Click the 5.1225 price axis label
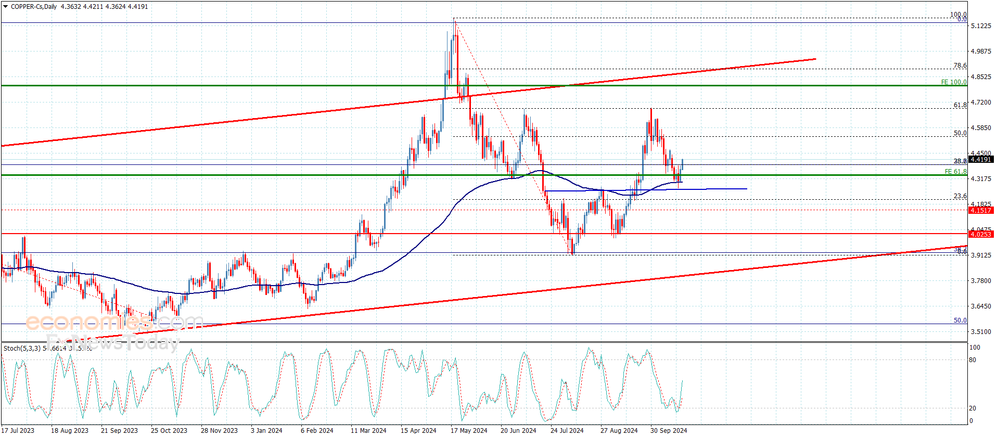997x437 pixels. tap(980, 26)
